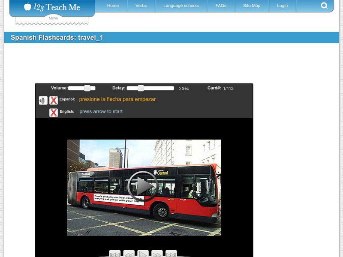This screenshot has height=257, width=343.
Task: Click heading 'Spanish Flashcards: travel_1'
Action: 57,38
